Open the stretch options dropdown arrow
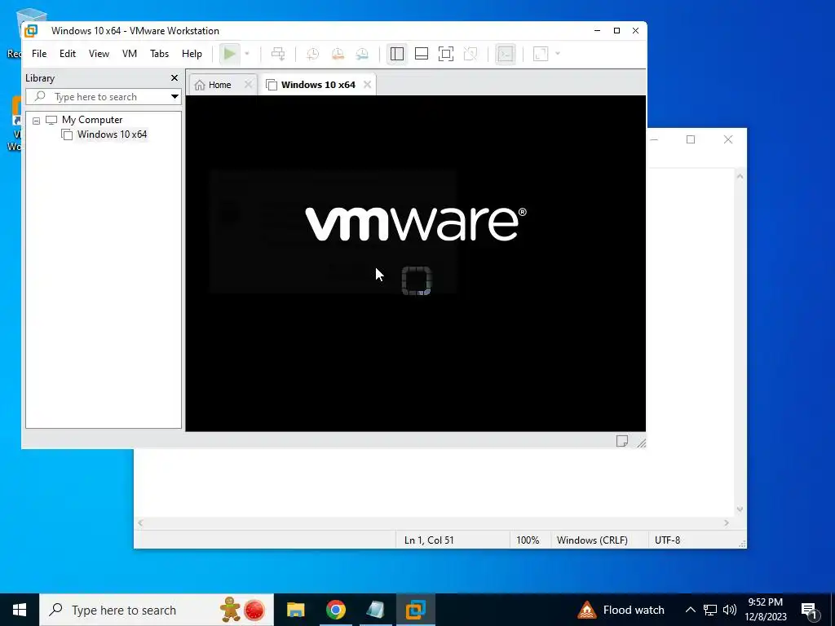The width and height of the screenshot is (835, 626). (558, 54)
